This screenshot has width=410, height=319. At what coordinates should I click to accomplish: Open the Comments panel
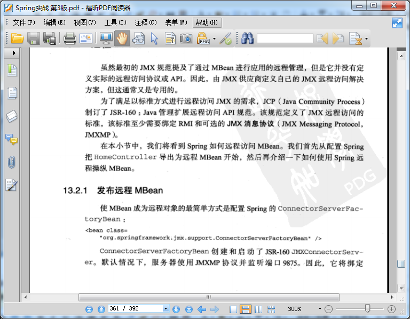pos(12,139)
